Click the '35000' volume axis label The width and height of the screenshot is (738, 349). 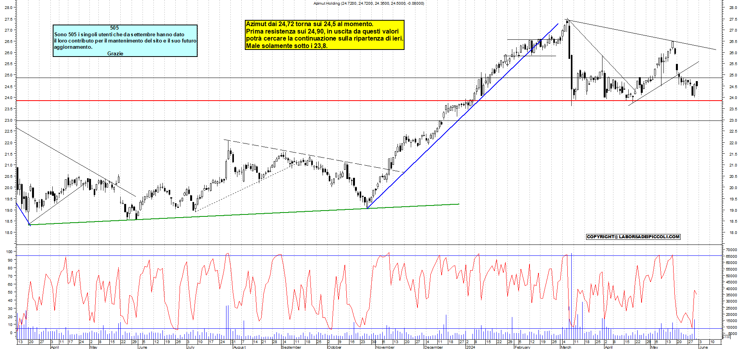click(x=731, y=295)
